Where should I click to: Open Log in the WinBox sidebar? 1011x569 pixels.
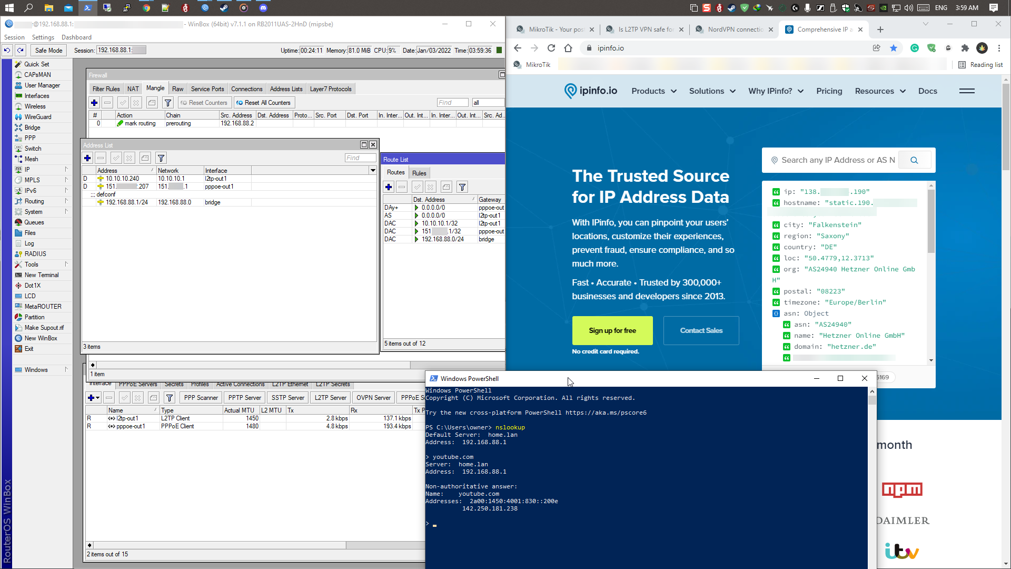[29, 243]
